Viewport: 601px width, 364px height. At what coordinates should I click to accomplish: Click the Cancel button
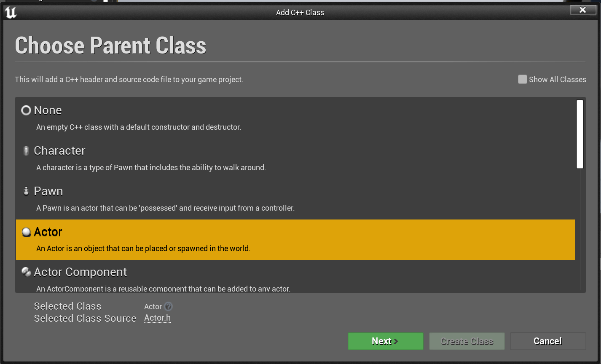548,341
